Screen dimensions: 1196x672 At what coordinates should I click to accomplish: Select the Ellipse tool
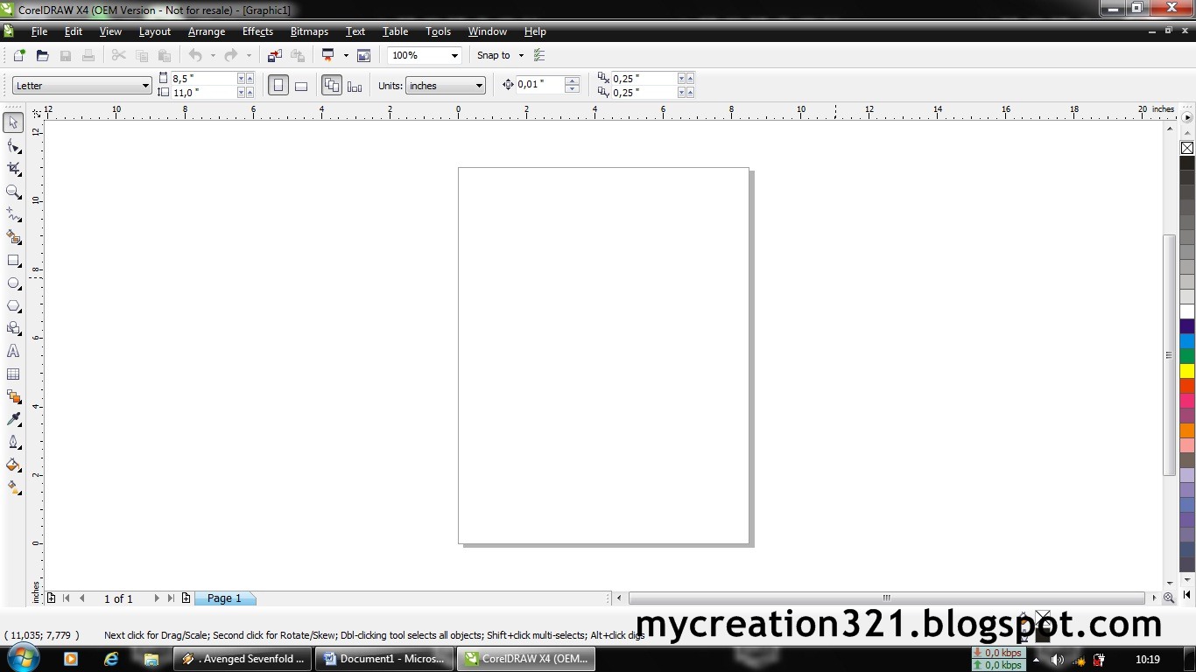[x=13, y=283]
